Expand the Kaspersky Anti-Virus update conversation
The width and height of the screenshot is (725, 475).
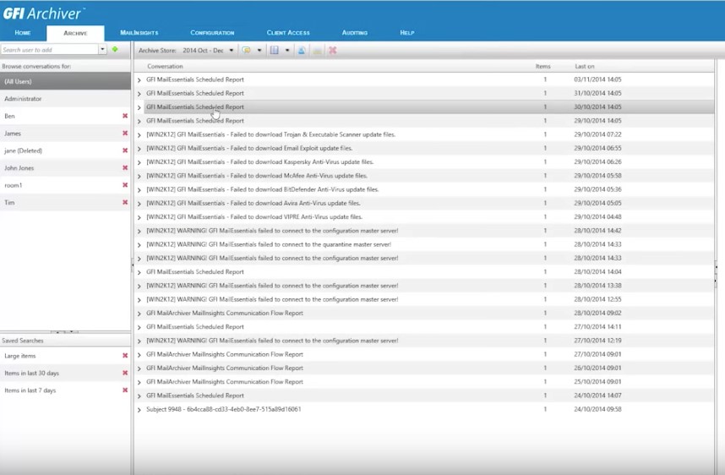139,162
